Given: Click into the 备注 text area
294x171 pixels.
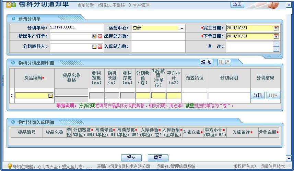Looking at the screenshot, I should 249,47.
